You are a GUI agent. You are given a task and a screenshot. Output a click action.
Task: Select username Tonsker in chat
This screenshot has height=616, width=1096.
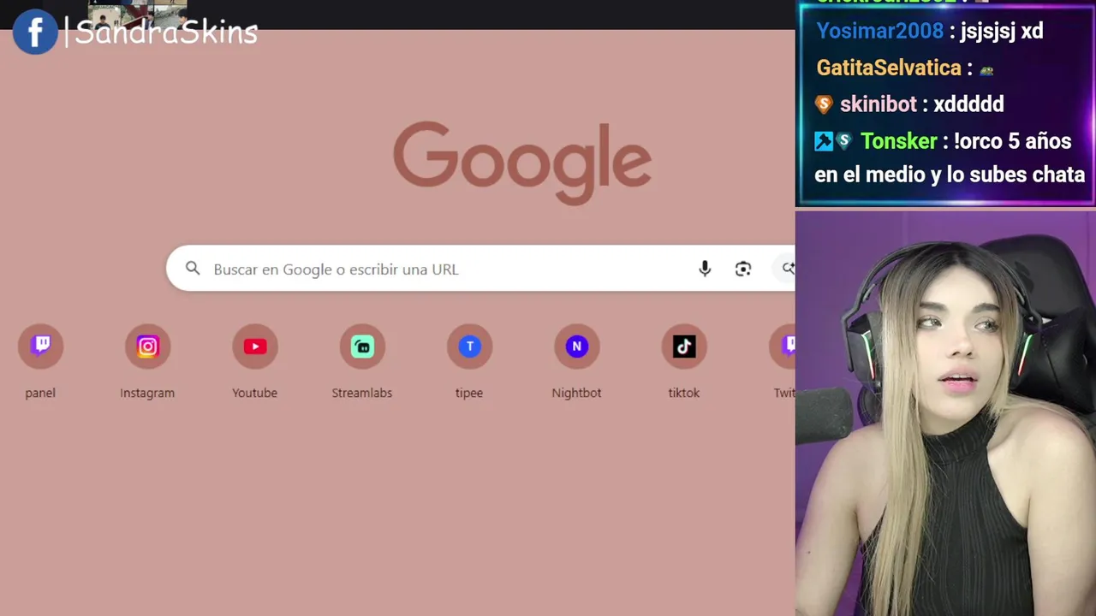[x=898, y=141]
